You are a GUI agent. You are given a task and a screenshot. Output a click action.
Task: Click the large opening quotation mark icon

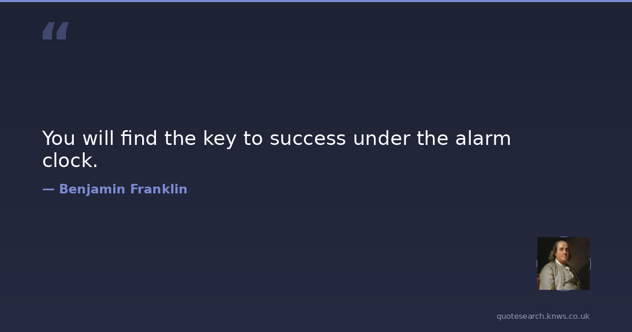(55, 31)
